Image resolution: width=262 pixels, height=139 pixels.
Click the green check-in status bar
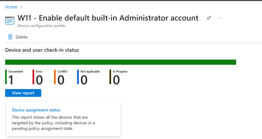121,62
